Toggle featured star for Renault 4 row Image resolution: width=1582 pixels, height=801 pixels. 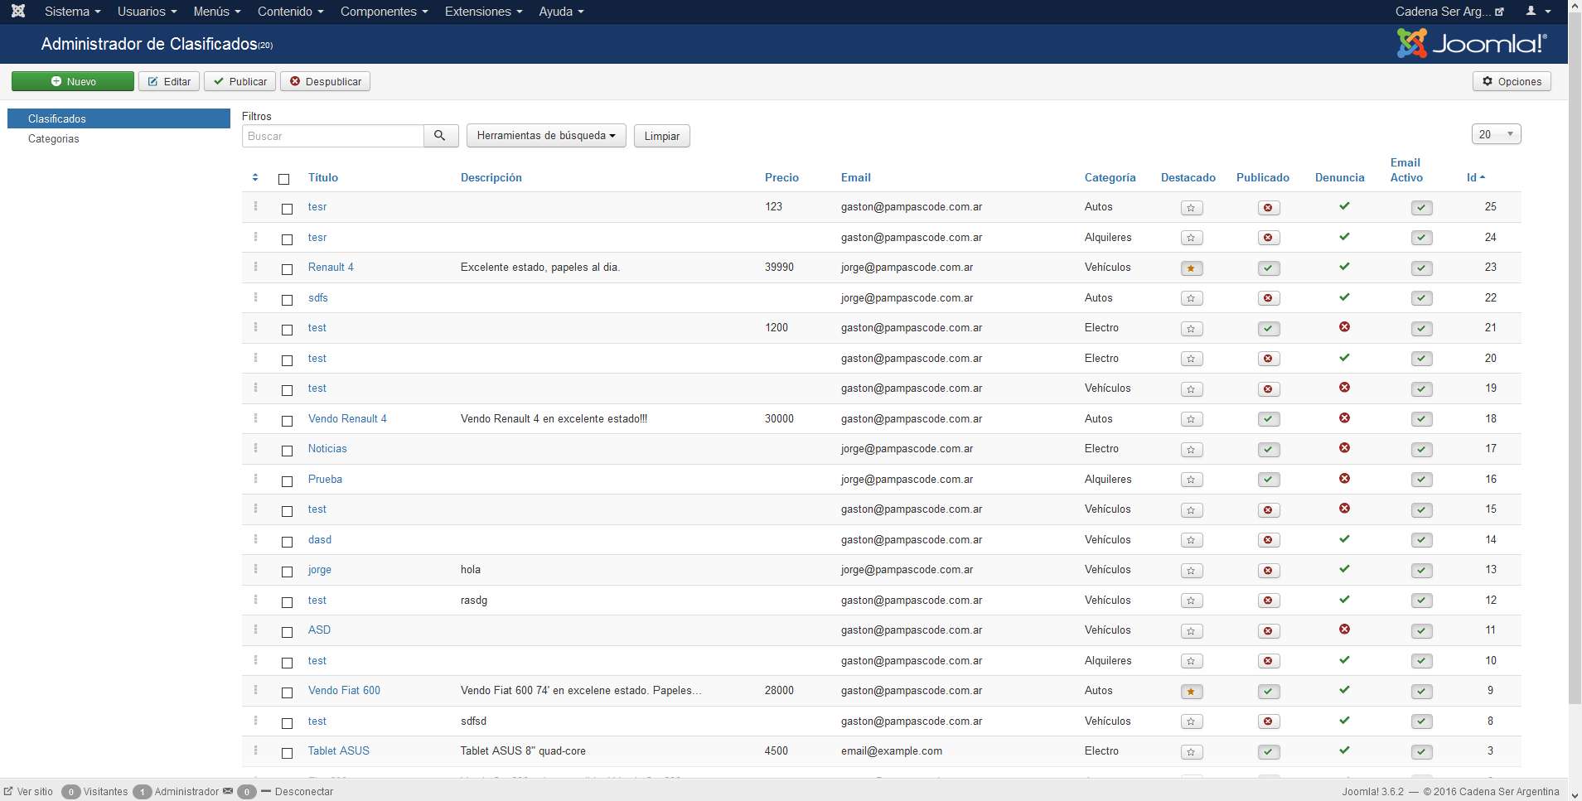click(x=1191, y=268)
